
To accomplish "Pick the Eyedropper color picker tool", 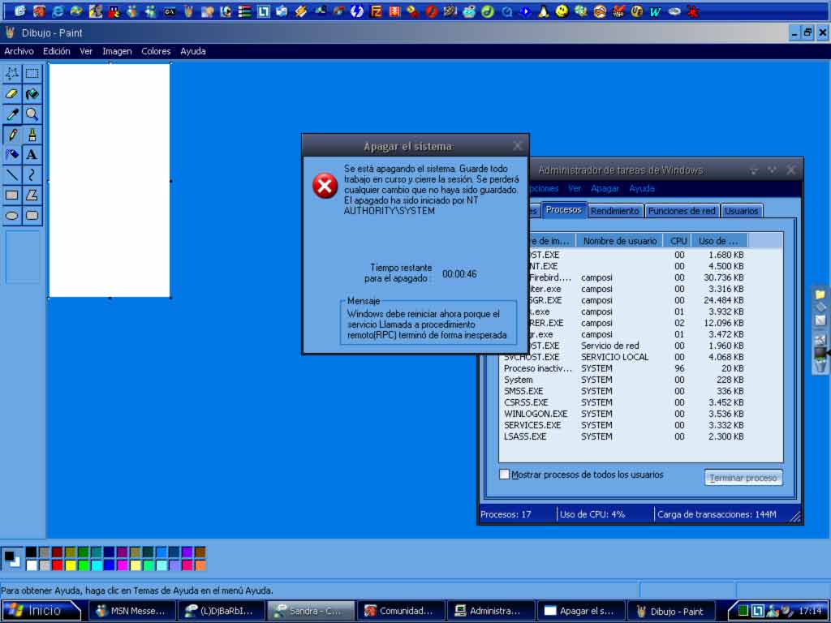I will click(x=12, y=114).
